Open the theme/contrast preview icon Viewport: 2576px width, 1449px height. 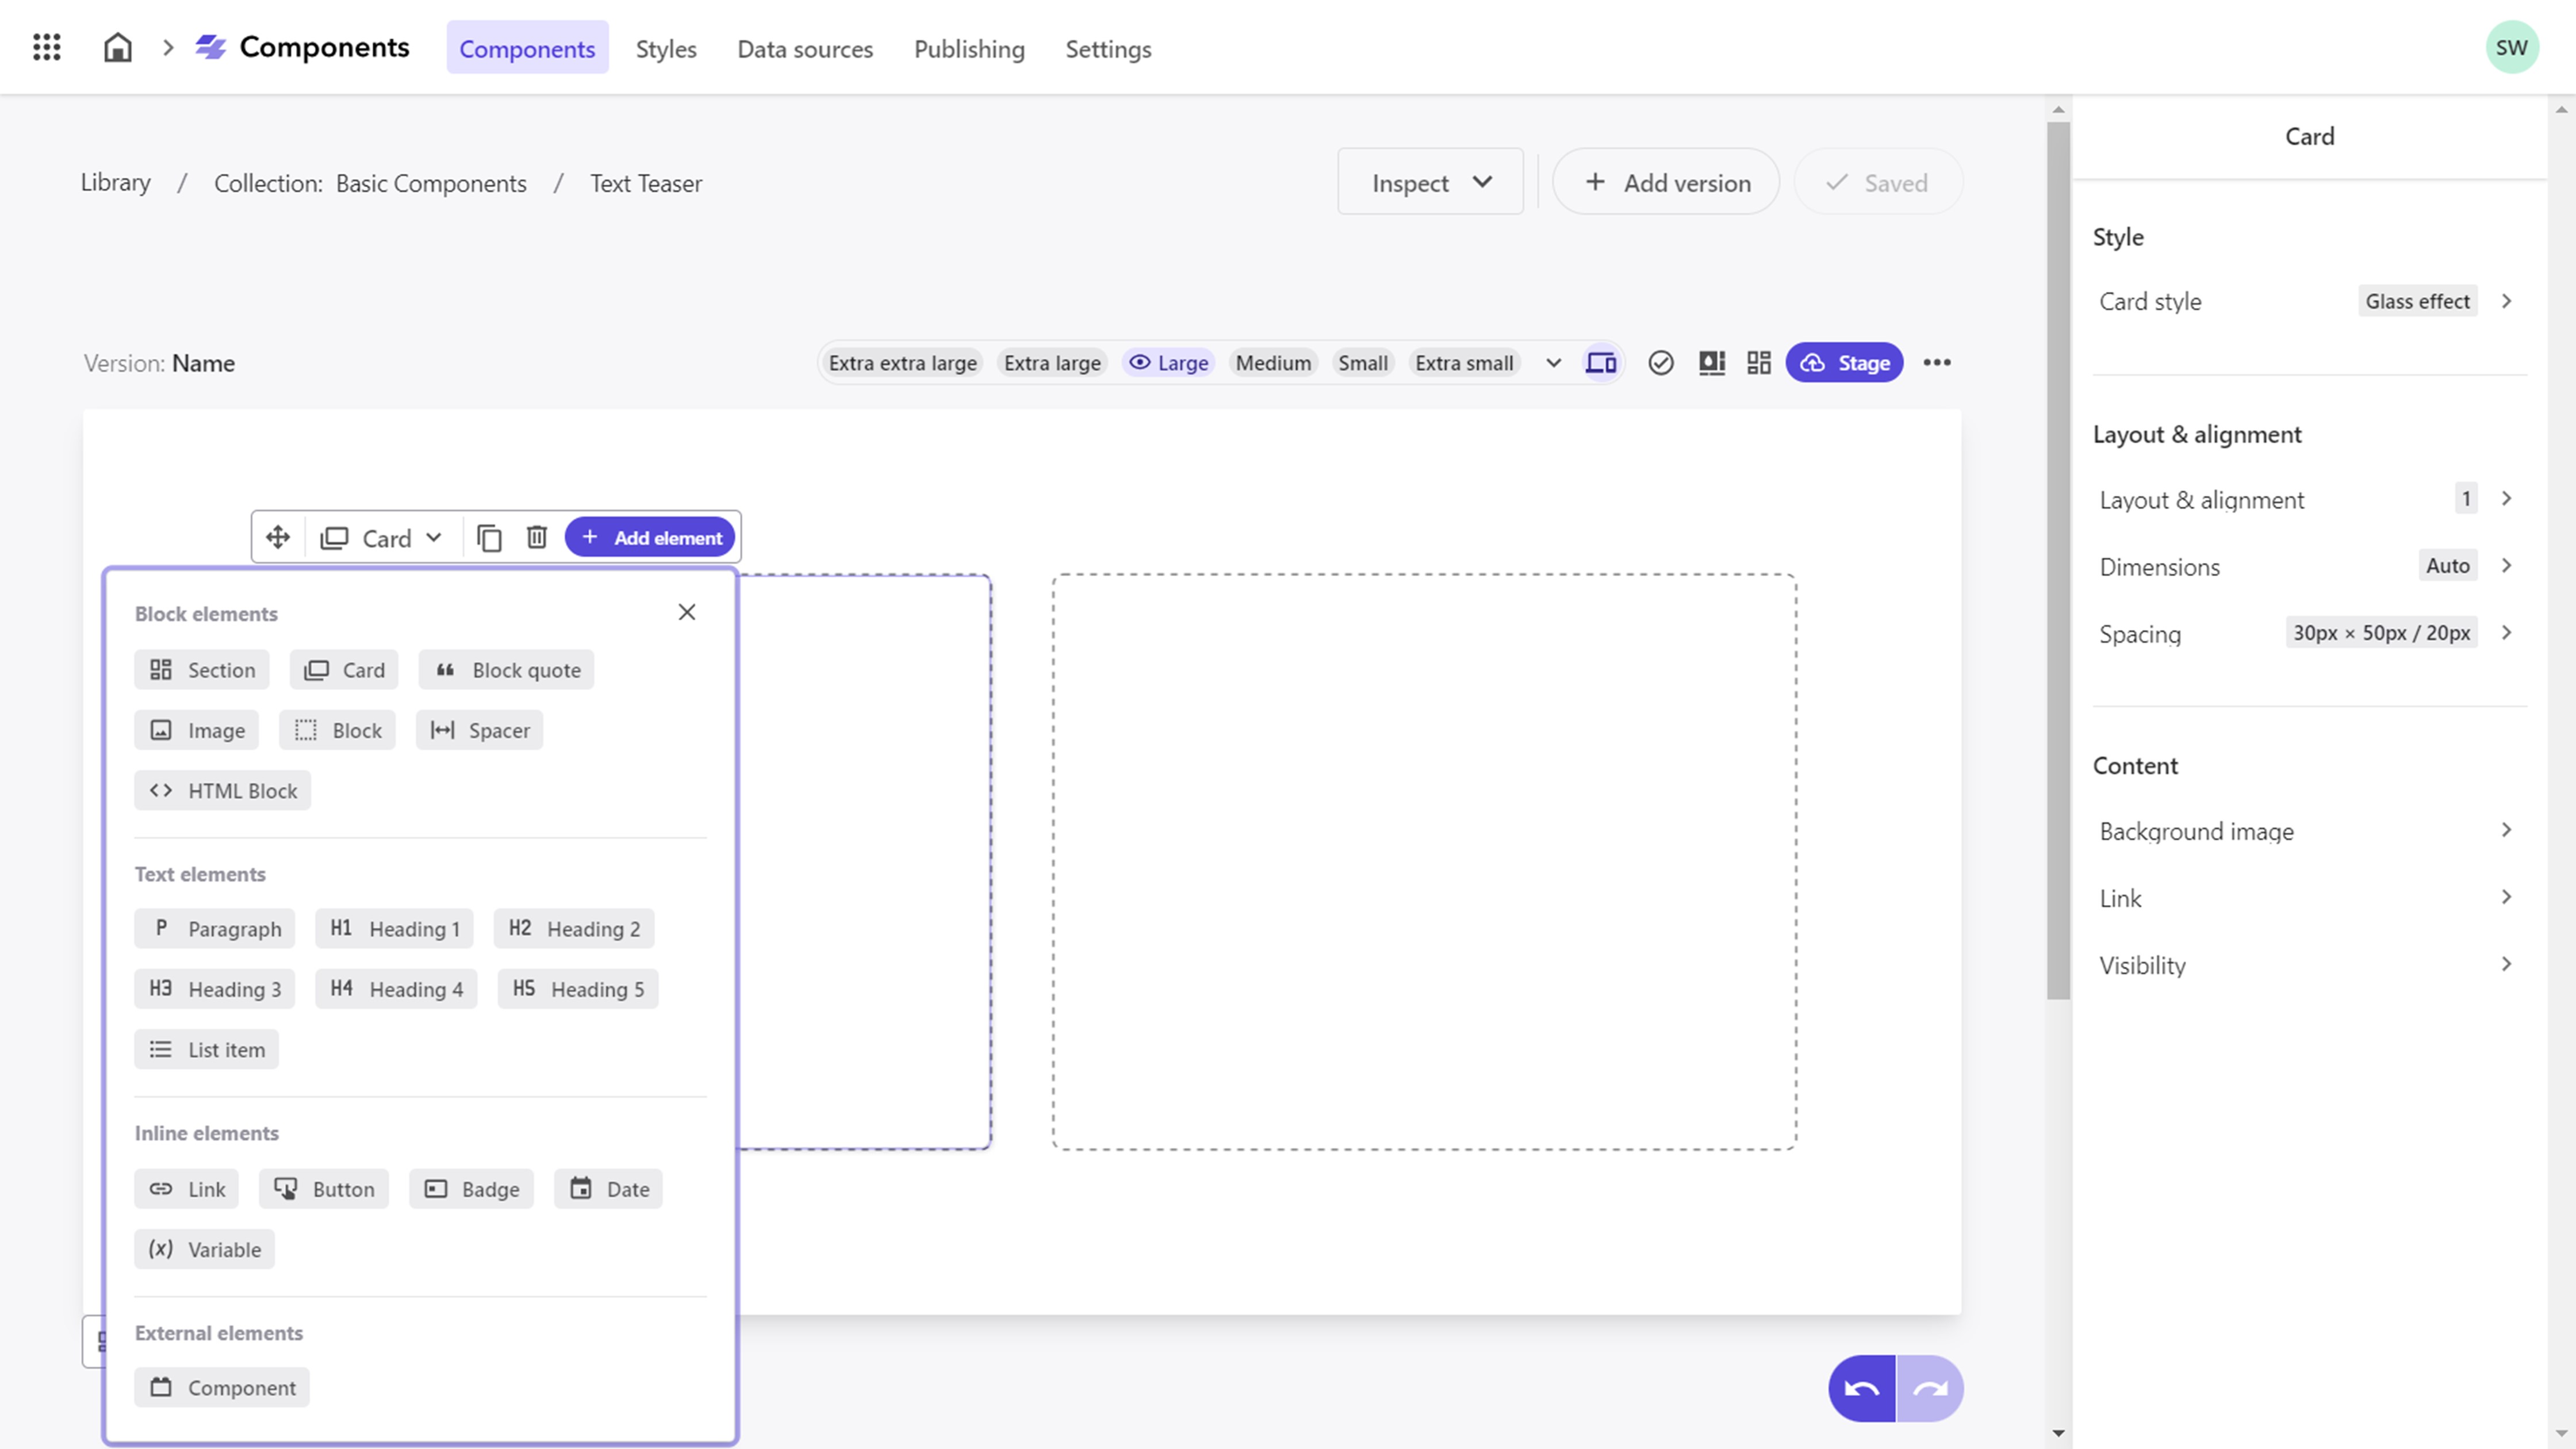click(x=1712, y=362)
